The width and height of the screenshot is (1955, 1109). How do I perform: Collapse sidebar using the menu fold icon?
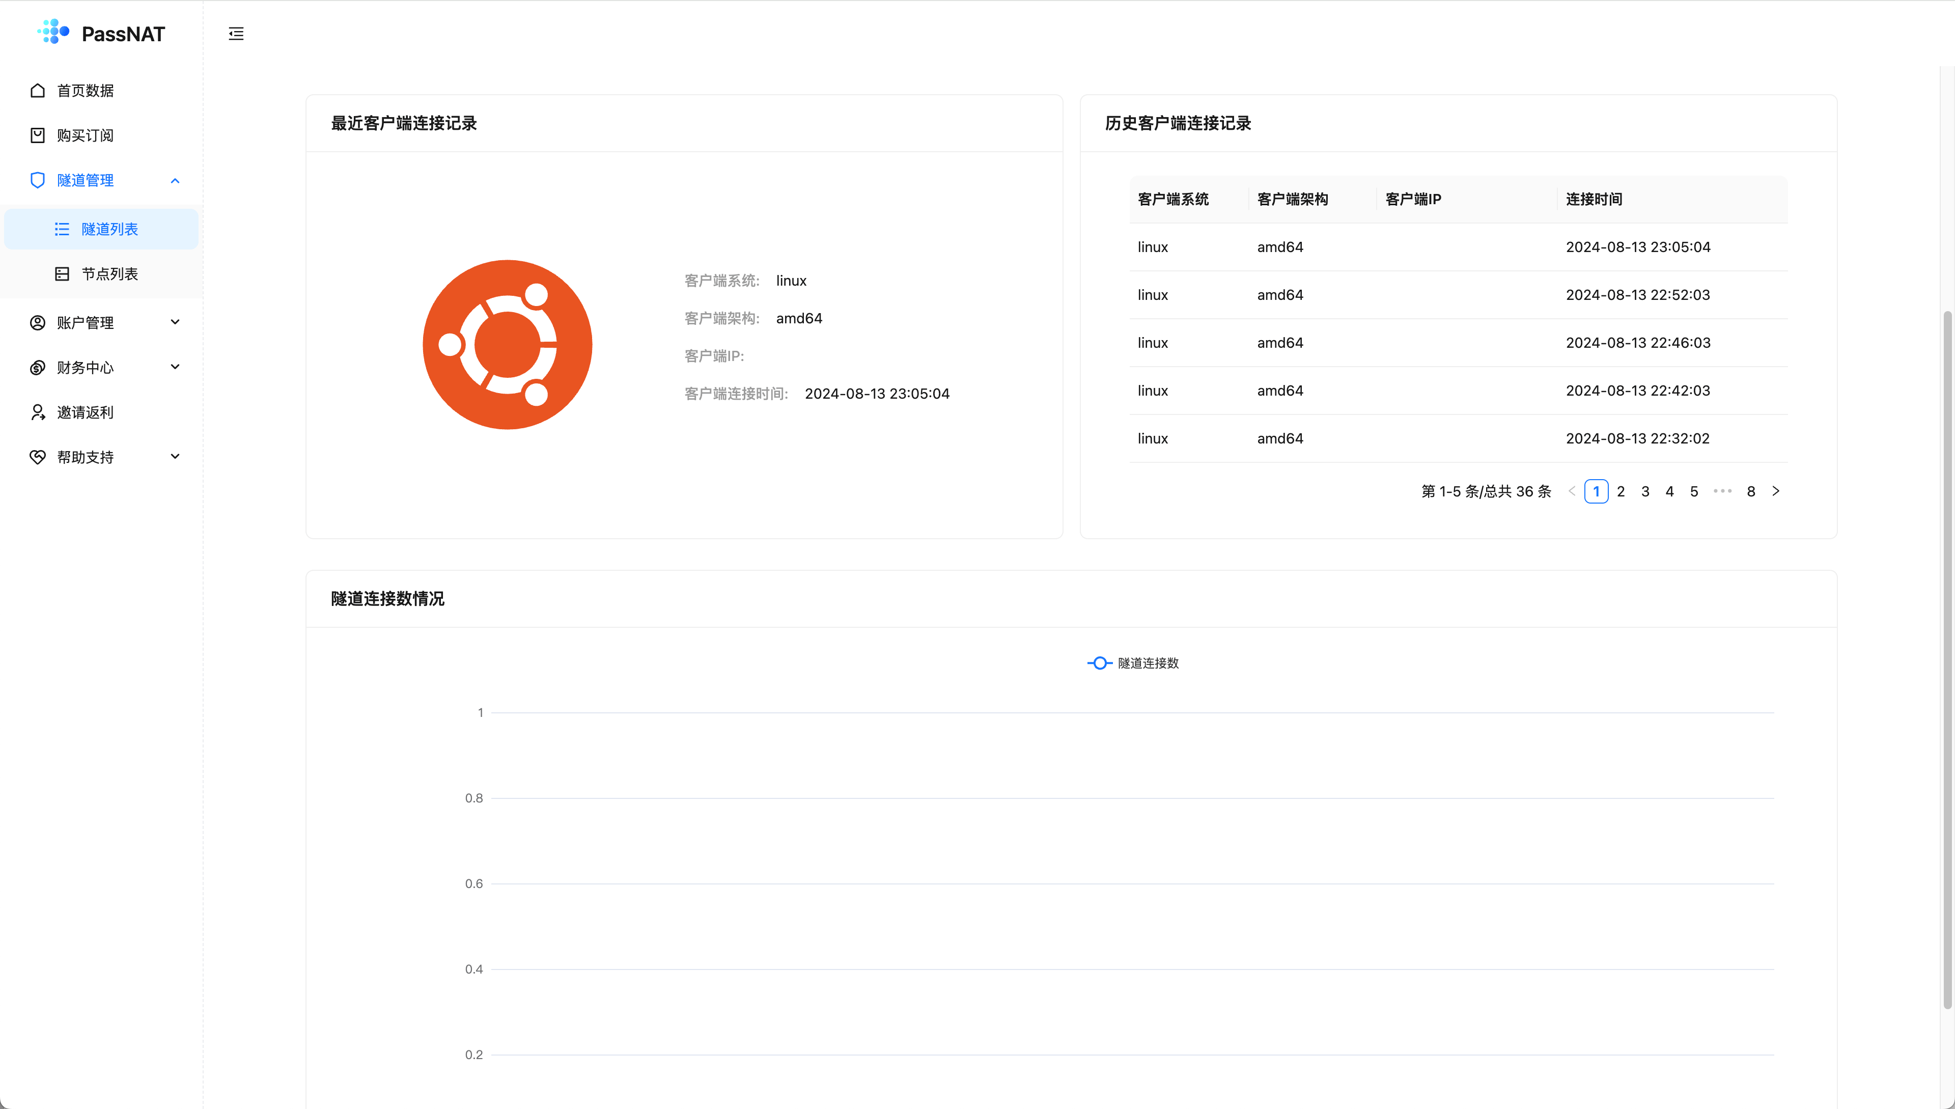tap(236, 34)
